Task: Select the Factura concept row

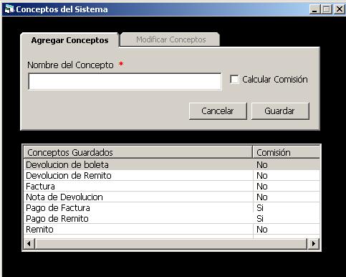Action: point(172,186)
